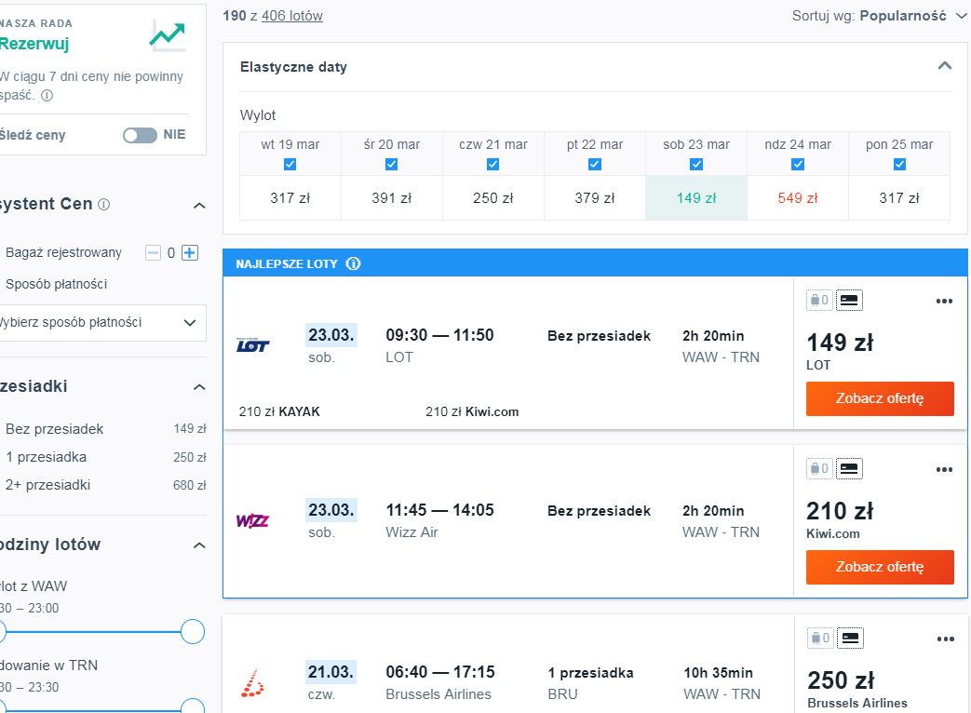Open info icon beside NAJLEPSZE LOTY
This screenshot has width=971, height=713.
click(x=353, y=263)
